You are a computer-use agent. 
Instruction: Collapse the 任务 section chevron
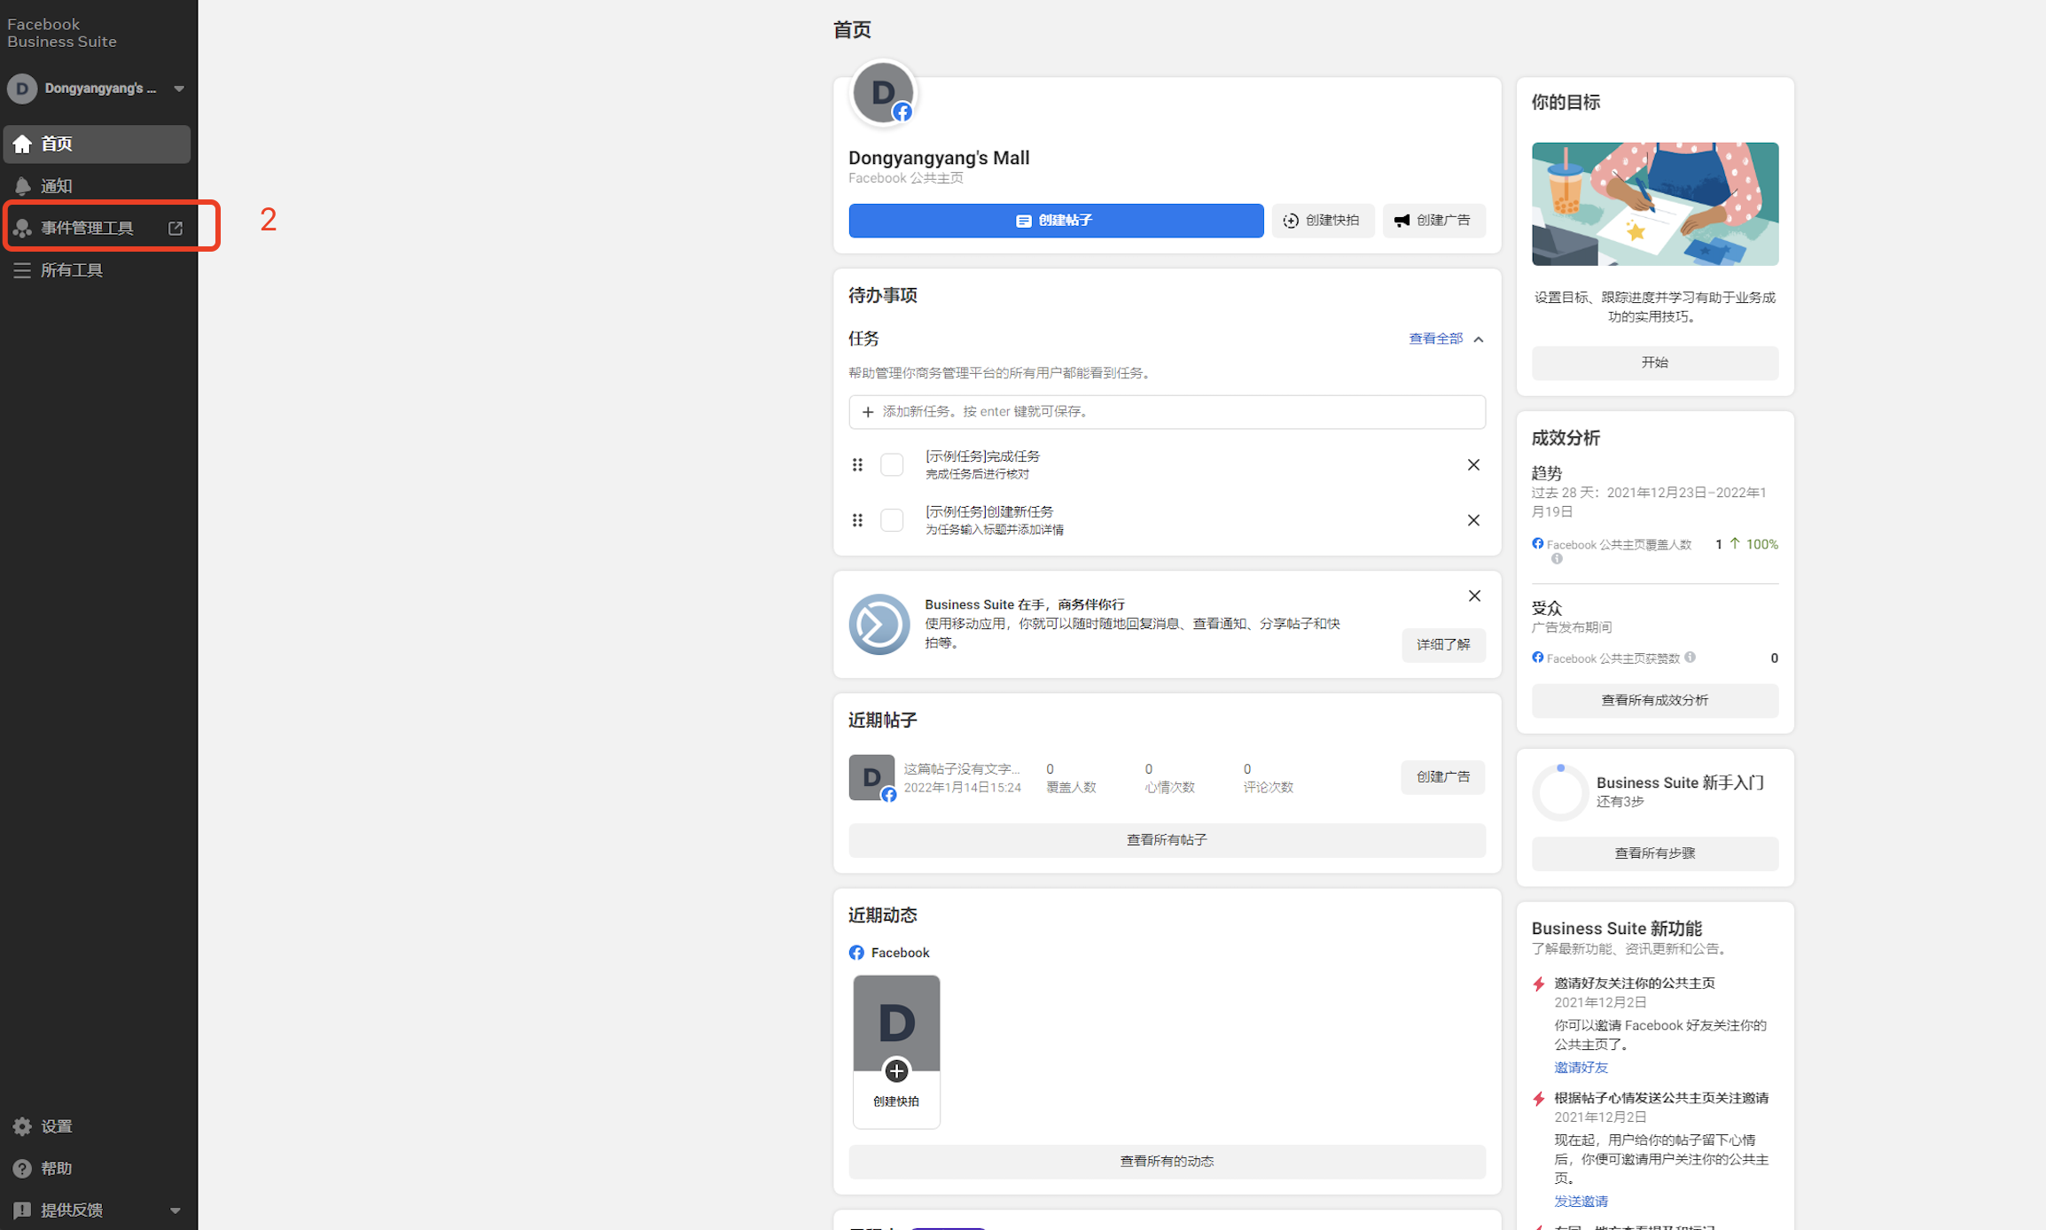[x=1479, y=339]
